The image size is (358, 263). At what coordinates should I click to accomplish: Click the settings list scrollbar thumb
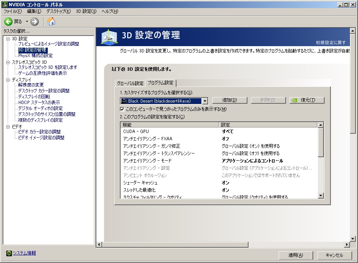click(321, 142)
